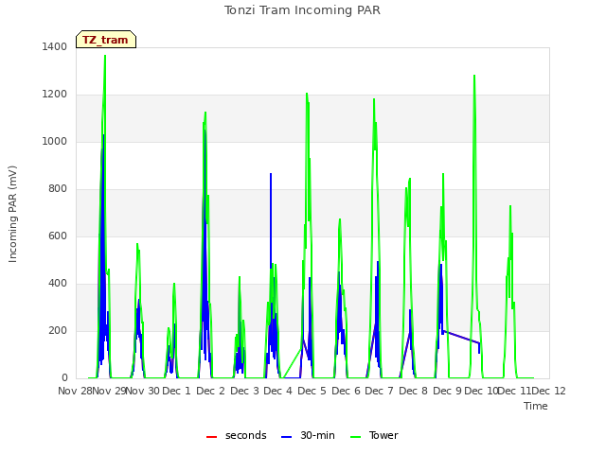Click the blue 30-min legend swatch
This screenshot has width=606, height=454.
coord(286,437)
